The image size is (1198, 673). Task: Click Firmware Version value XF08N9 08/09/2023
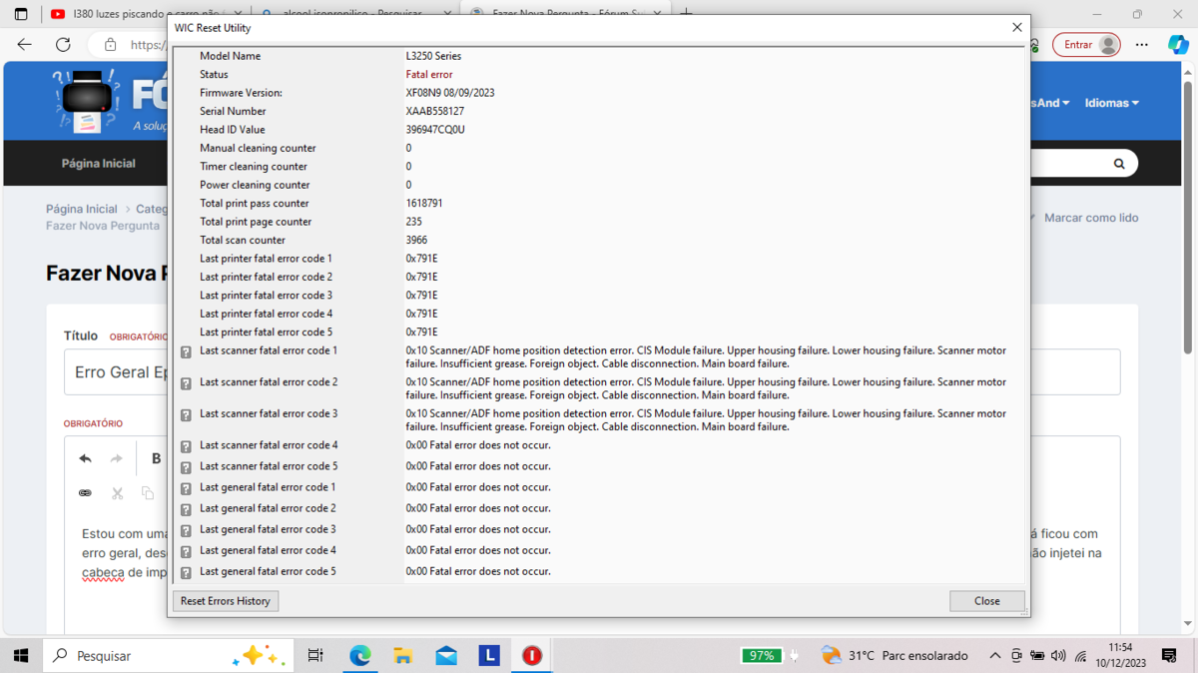450,93
